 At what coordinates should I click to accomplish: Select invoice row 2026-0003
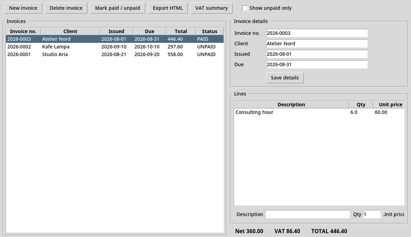(115, 39)
